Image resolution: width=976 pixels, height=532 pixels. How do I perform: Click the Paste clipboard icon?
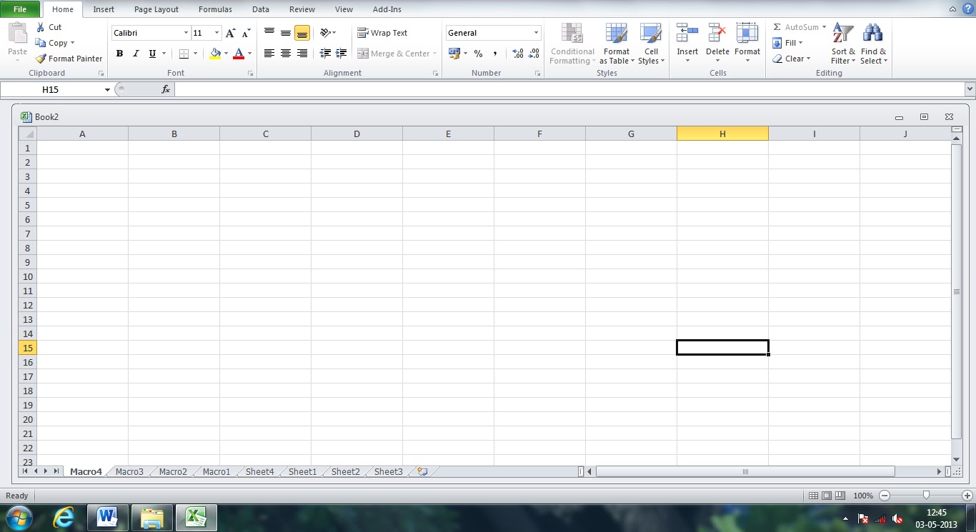pos(17,34)
